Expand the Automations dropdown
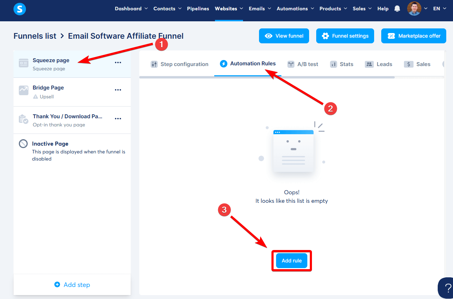This screenshot has width=453, height=299. [x=295, y=9]
